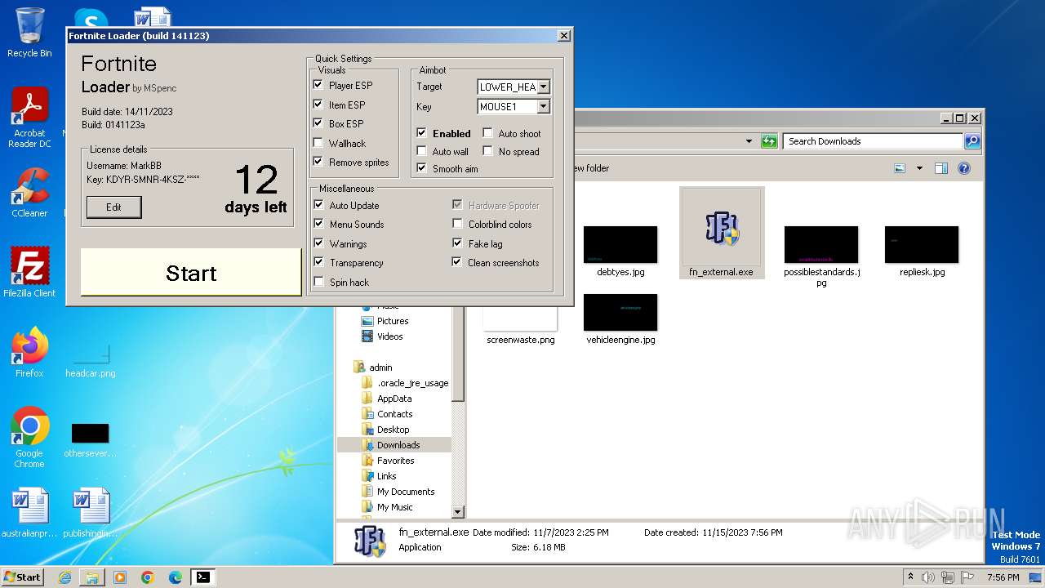1045x588 pixels.
Task: Click the refresh icon in Explorer address bar
Action: tap(768, 141)
